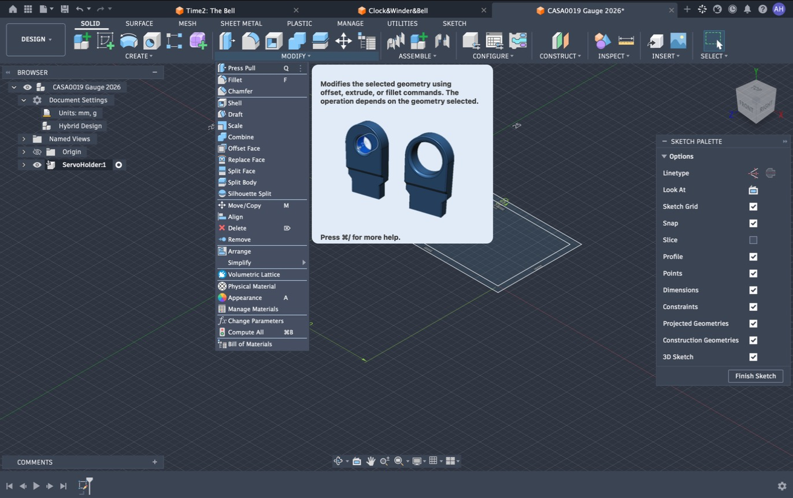793x498 pixels.
Task: Click the Save icon in top bar
Action: coord(64,9)
